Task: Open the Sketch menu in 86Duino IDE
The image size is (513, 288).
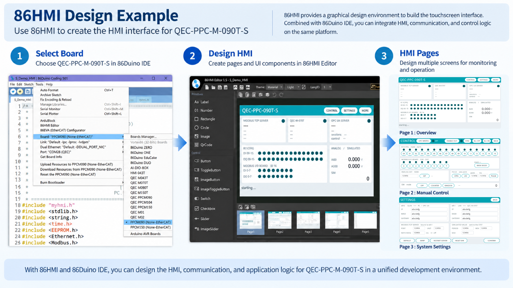Action: point(29,84)
